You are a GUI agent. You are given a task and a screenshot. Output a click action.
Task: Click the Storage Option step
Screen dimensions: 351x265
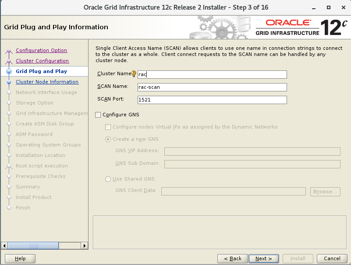click(35, 103)
